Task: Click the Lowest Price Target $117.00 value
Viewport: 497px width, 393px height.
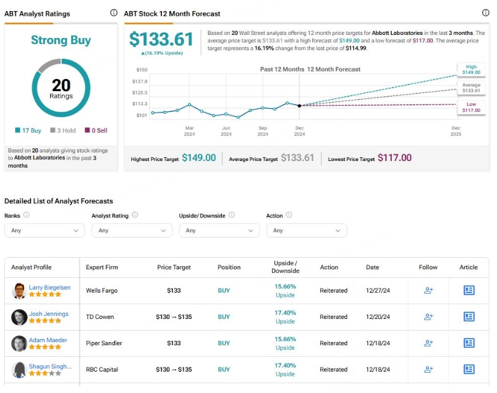Action: tap(395, 158)
